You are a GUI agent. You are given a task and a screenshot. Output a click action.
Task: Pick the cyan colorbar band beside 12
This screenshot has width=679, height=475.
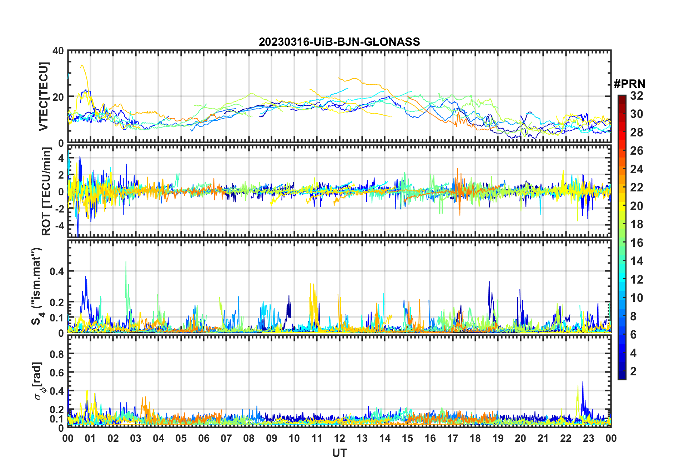point(622,280)
